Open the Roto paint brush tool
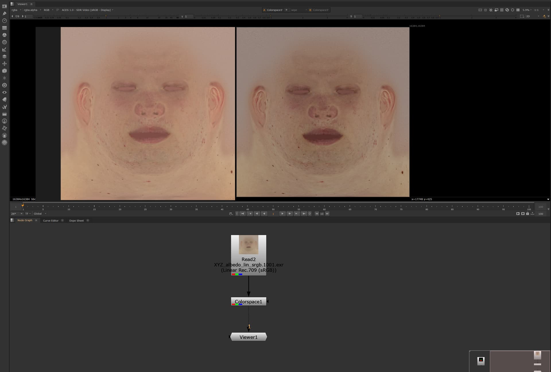The height and width of the screenshot is (372, 551). pyautogui.click(x=4, y=13)
